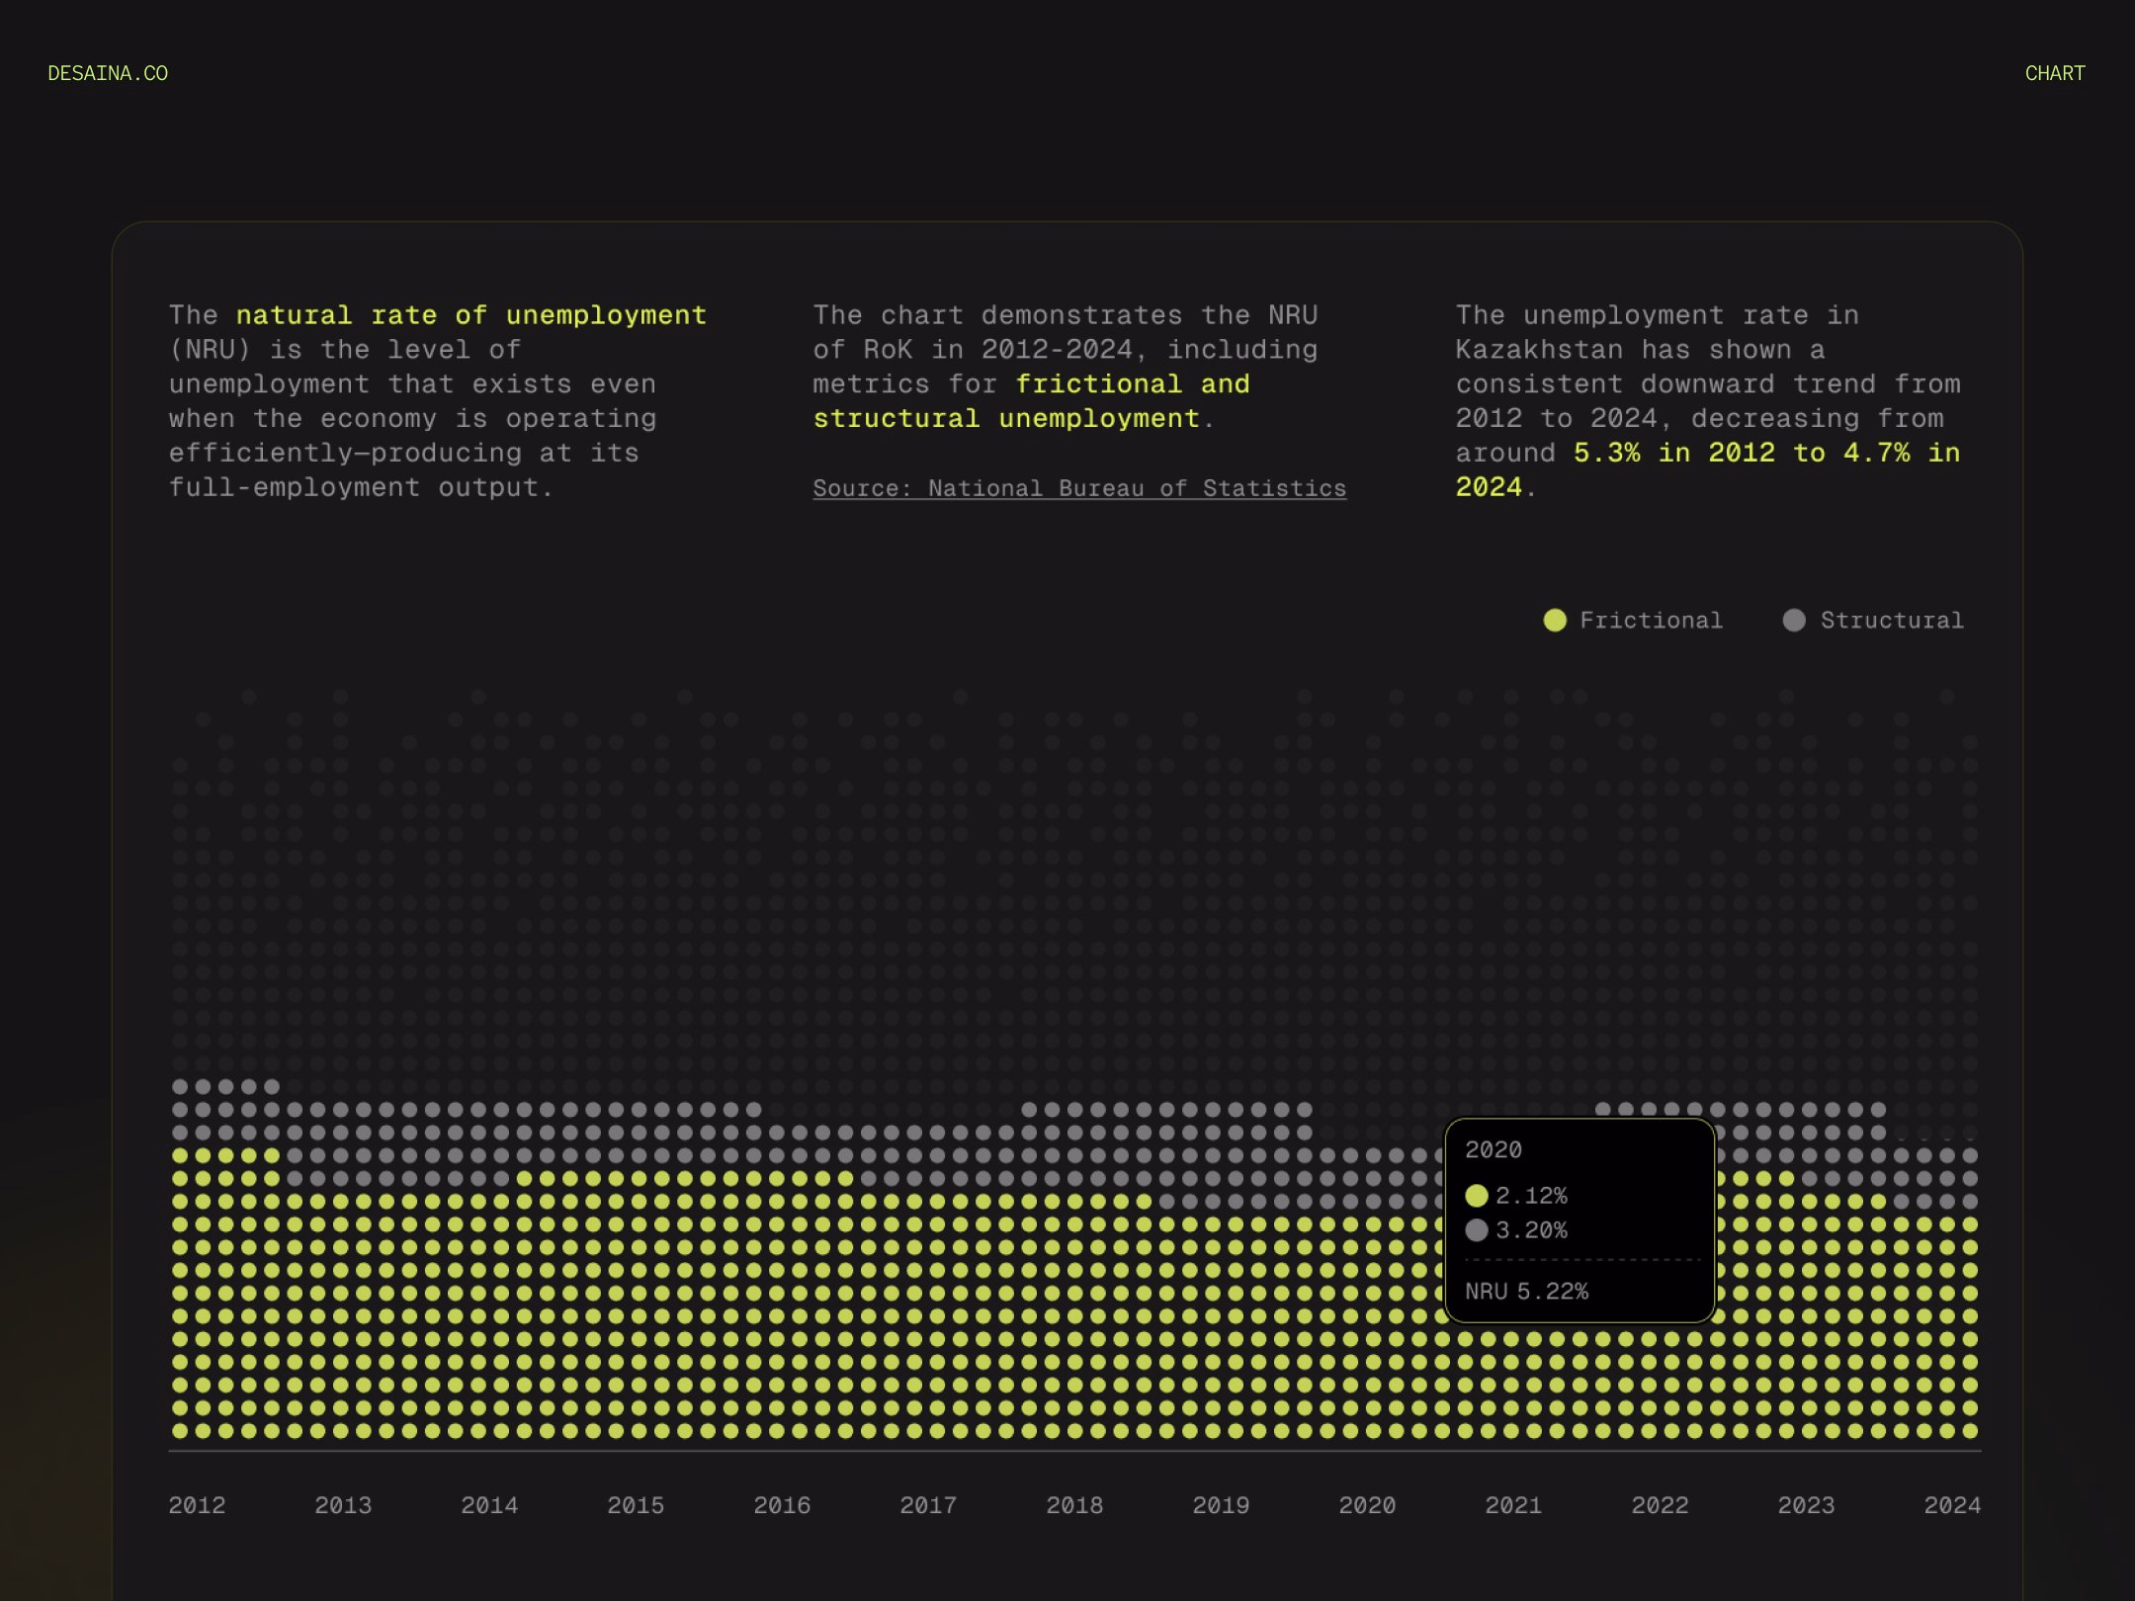Select the Frictional legend label
The width and height of the screenshot is (2135, 1601).
point(1651,621)
